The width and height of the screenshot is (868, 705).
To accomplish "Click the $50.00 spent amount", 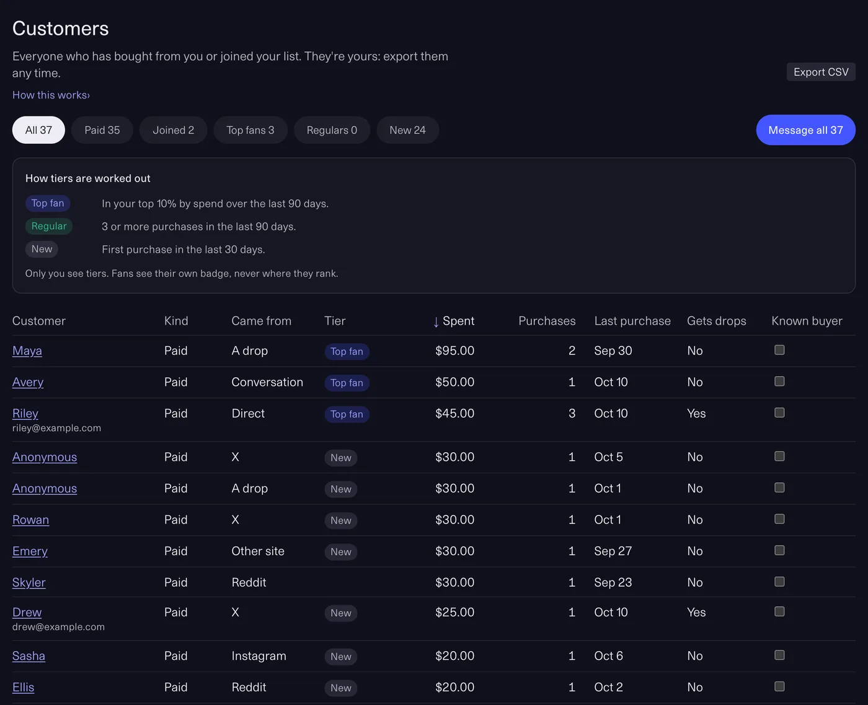I will tap(454, 382).
